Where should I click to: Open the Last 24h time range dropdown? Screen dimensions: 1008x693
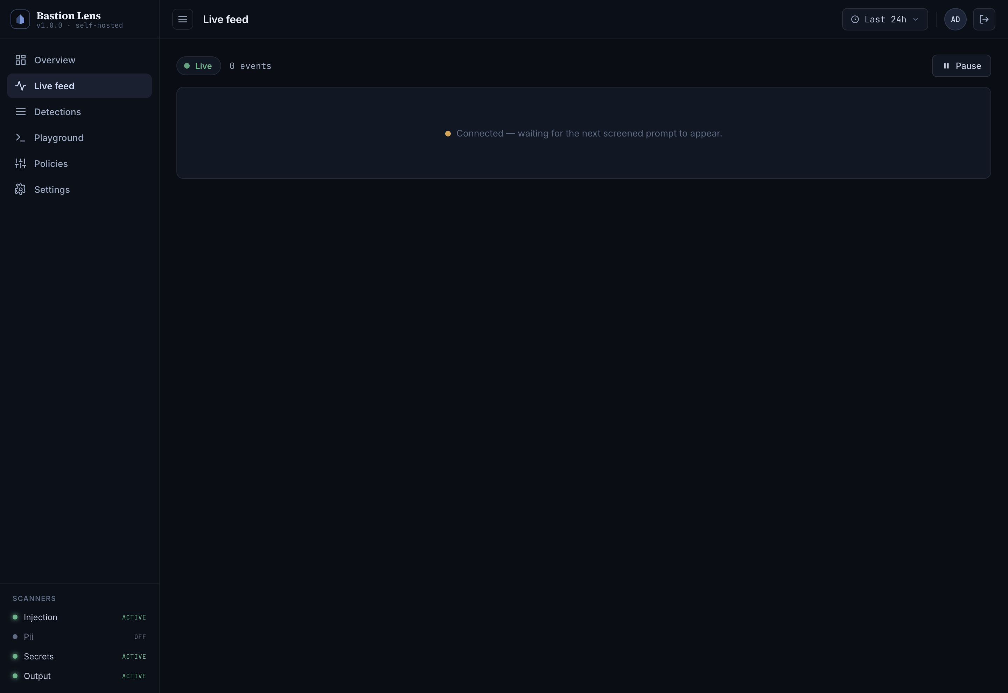[x=885, y=20]
